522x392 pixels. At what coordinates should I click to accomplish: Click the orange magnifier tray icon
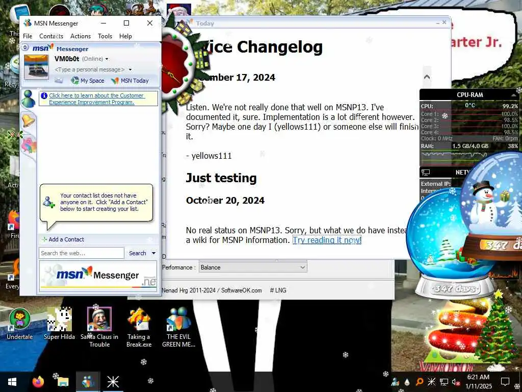[420, 382]
